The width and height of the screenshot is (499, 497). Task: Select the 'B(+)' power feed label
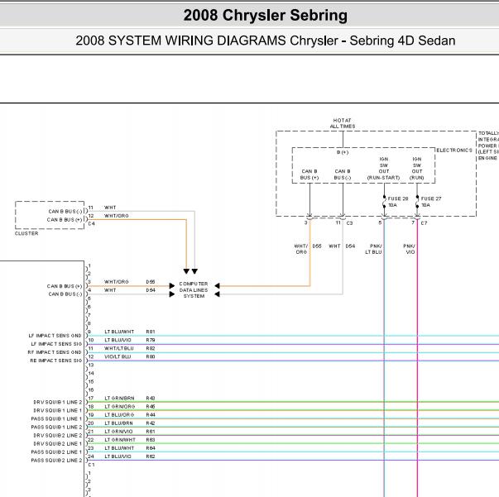(343, 152)
